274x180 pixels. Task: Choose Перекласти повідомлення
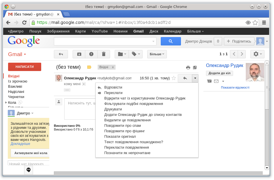tap(126, 148)
